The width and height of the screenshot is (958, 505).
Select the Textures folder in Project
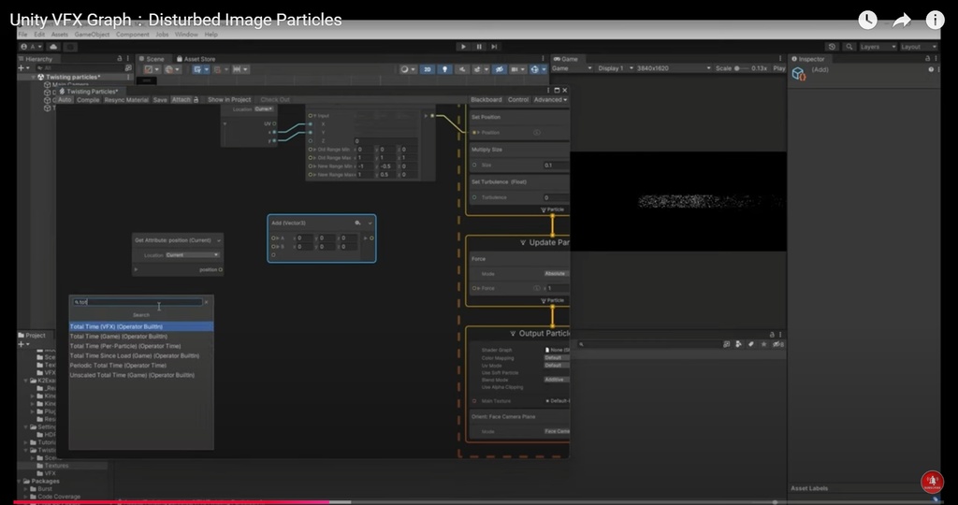tap(56, 466)
